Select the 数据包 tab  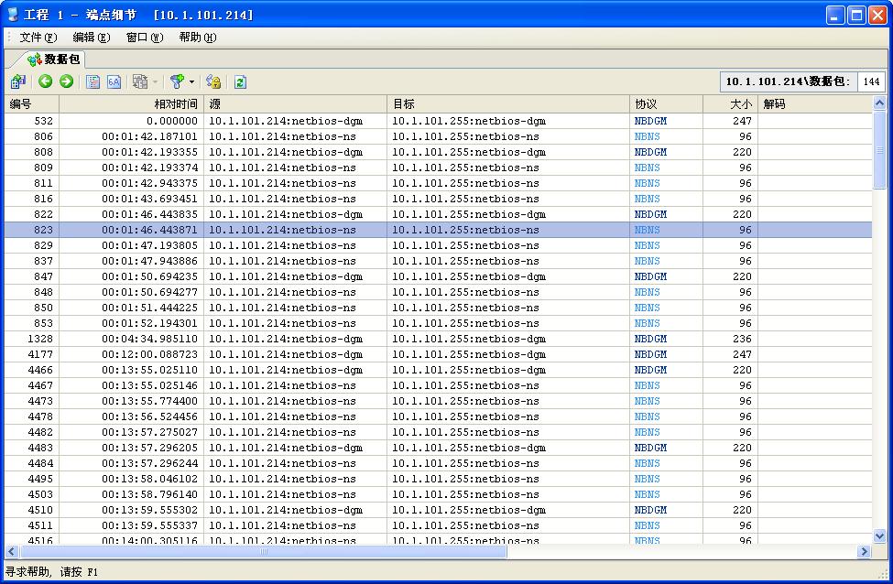[x=54, y=59]
